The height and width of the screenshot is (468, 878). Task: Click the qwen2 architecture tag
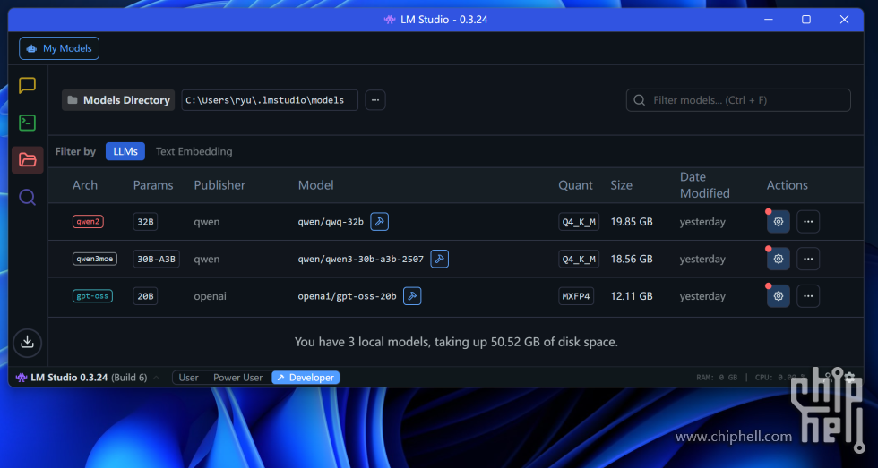click(88, 222)
